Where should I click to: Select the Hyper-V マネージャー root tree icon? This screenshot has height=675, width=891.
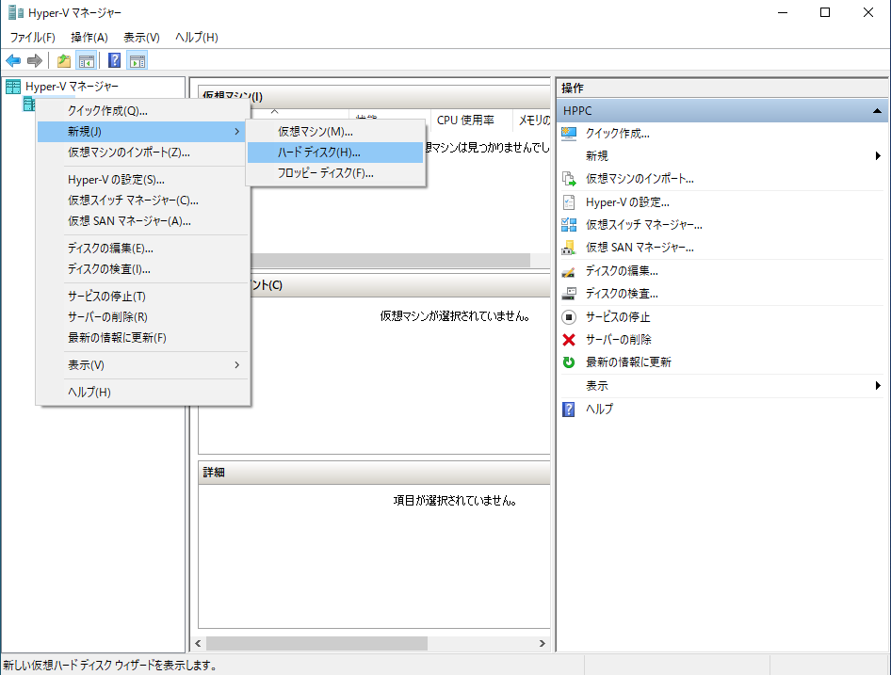(13, 87)
